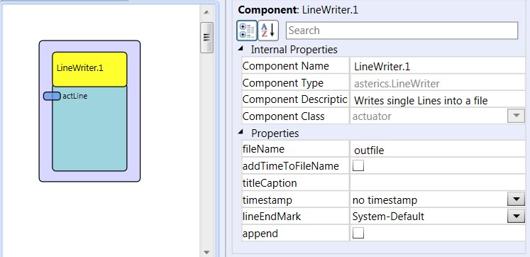Collapse the Internal Properties section
Viewport: 530px width, 257px height.
coord(241,49)
